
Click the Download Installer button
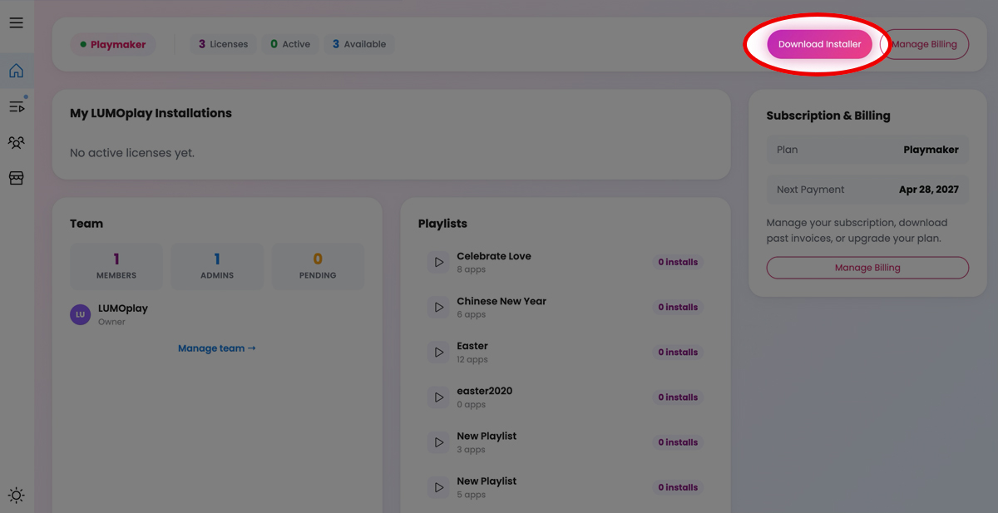[819, 44]
